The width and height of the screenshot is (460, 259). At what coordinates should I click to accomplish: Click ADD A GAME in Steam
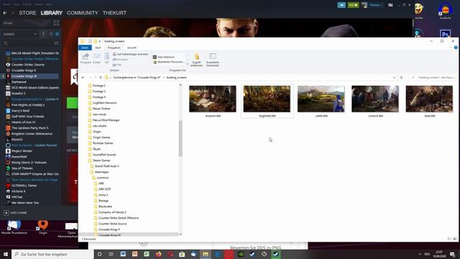[x=16, y=213]
